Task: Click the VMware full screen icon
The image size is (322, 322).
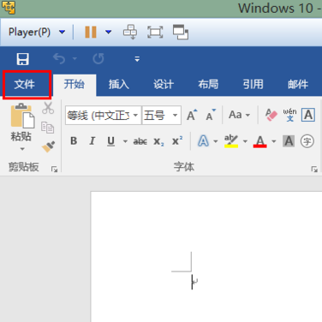Action: point(155,32)
